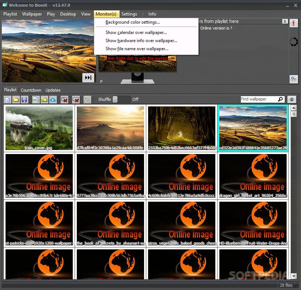
Task: Select the highlighted cd322e2d landscape thumbnail
Action: tap(253, 128)
